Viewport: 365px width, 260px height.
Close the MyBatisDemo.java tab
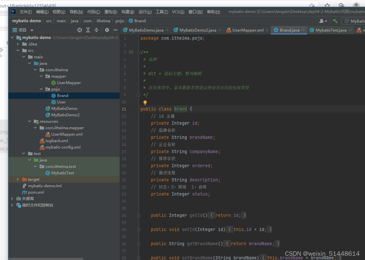coord(167,30)
